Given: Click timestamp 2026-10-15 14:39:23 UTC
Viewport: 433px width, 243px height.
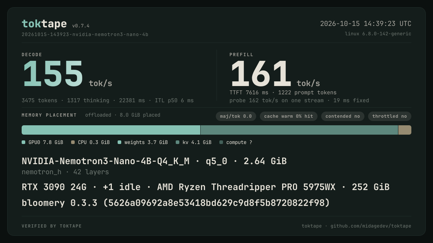Looking at the screenshot, I should pos(366,24).
